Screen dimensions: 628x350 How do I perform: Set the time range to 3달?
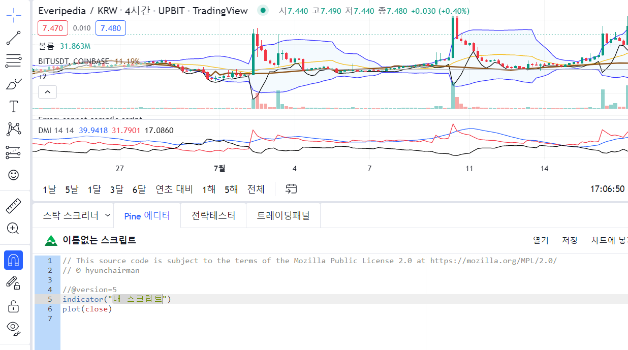pyautogui.click(x=116, y=189)
